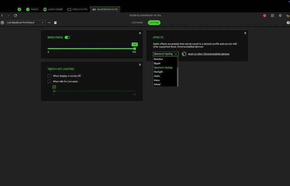This screenshot has height=186, width=290.
Task: Open the settings gear icon
Action: (x=280, y=16)
